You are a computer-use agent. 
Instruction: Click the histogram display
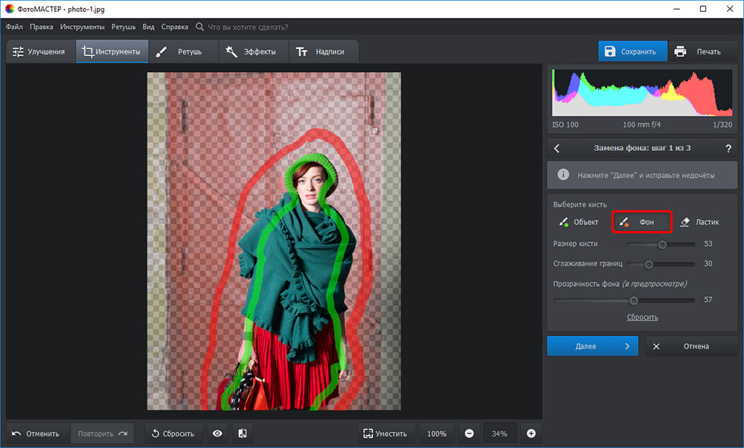(x=642, y=92)
